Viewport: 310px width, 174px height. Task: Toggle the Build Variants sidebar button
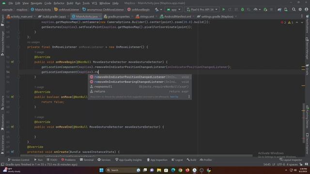2,145
